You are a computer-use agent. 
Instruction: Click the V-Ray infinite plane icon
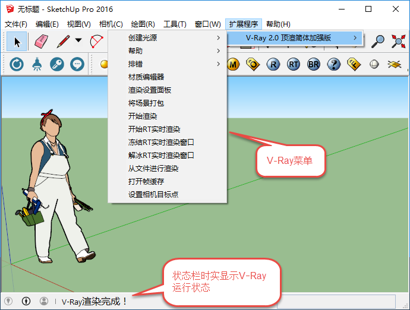tap(395, 64)
